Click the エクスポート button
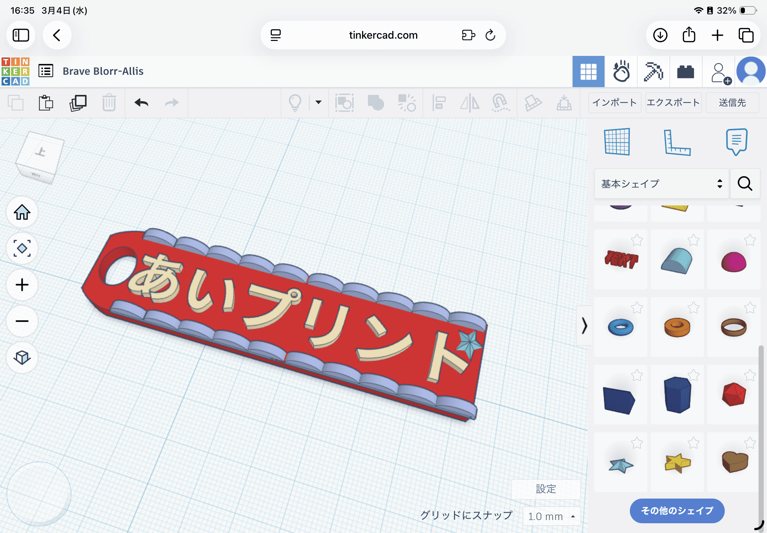767x533 pixels. click(673, 103)
